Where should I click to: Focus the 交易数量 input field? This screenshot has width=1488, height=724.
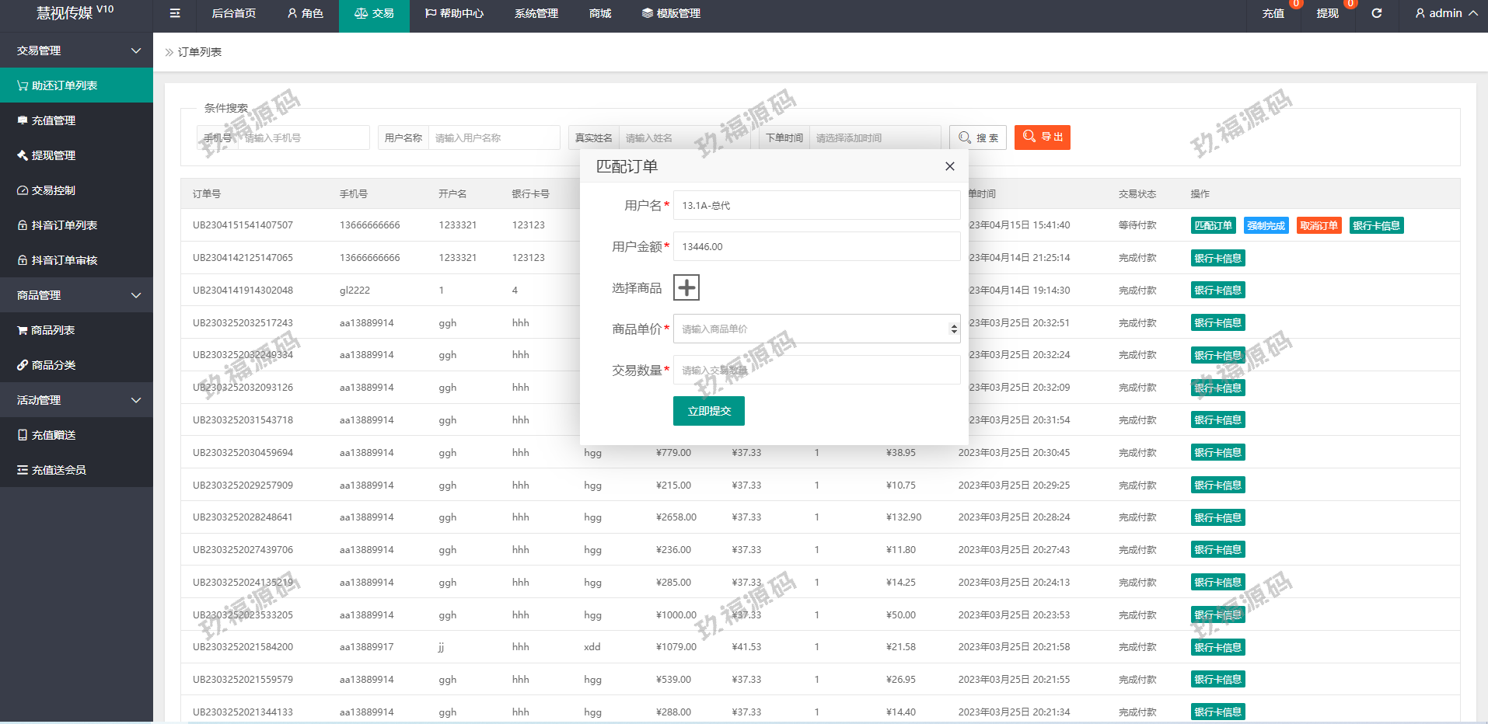tap(816, 370)
